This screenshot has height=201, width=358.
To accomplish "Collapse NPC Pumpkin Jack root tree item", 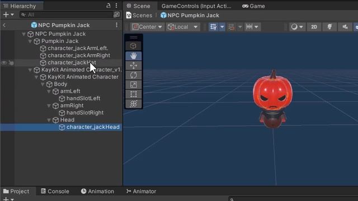I will tap(23, 34).
